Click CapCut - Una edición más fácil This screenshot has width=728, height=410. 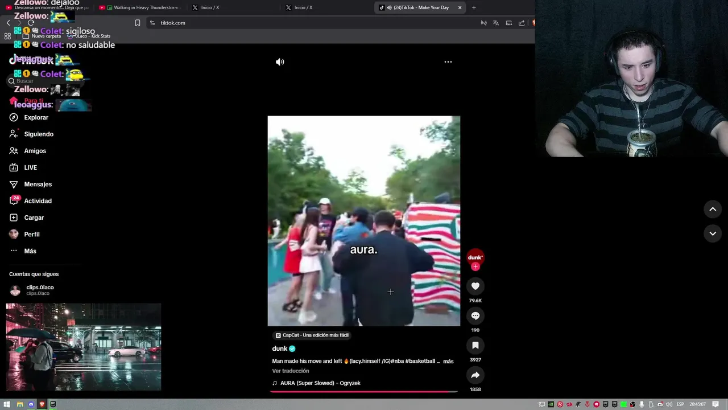point(311,335)
